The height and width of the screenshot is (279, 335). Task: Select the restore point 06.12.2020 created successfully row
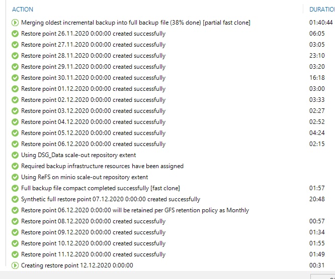click(x=93, y=144)
